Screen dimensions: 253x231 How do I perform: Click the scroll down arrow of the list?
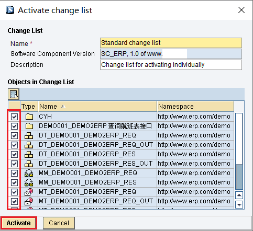pos(239,204)
